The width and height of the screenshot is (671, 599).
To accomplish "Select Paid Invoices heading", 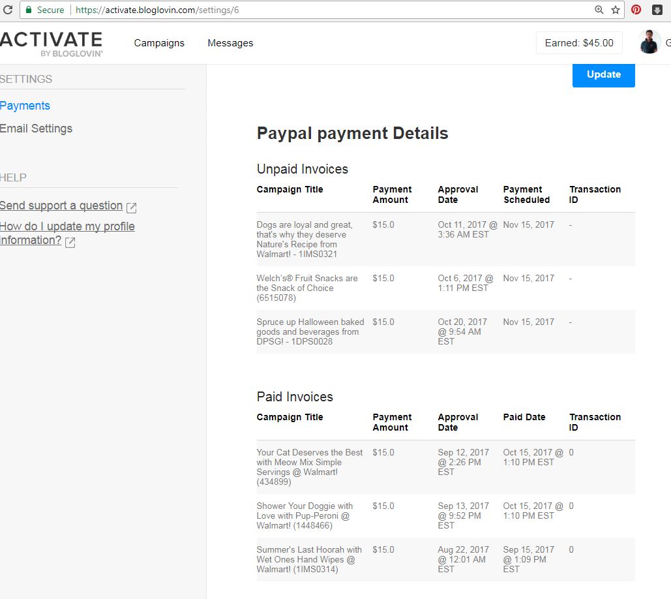I will click(x=295, y=397).
